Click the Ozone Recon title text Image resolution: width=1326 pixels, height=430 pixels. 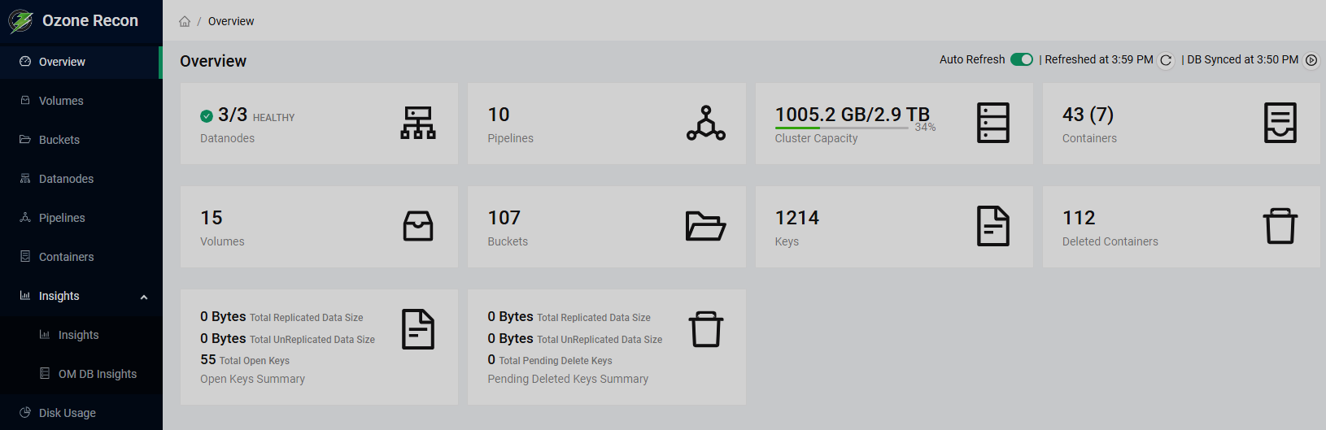coord(90,21)
